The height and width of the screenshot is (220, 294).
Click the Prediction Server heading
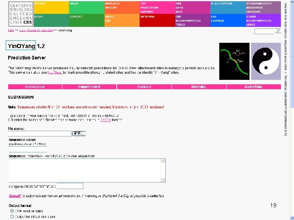27,57
